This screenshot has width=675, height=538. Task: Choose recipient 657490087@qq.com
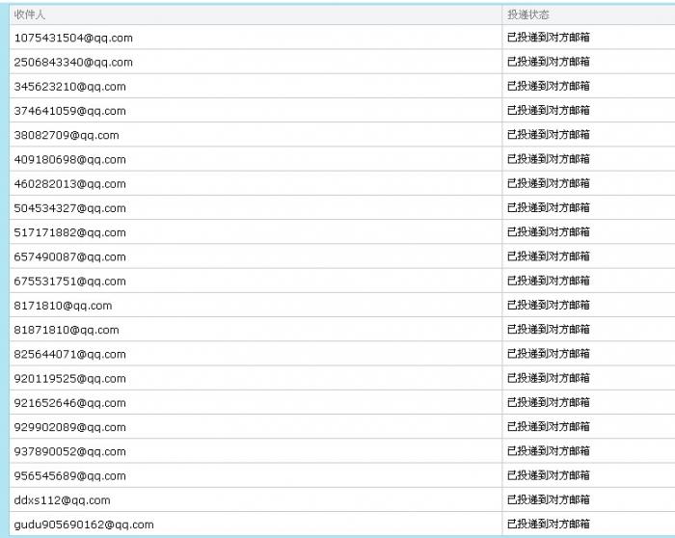pos(69,257)
